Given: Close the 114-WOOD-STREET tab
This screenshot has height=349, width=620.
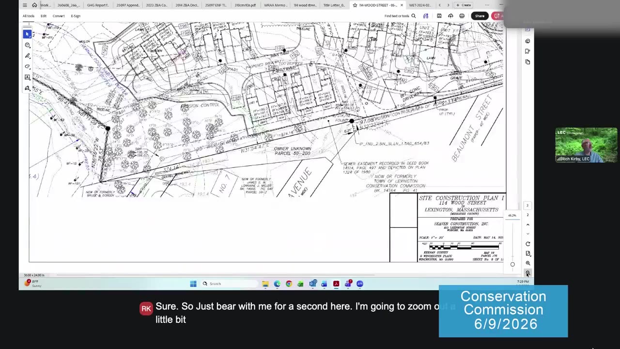Looking at the screenshot, I should (402, 5).
